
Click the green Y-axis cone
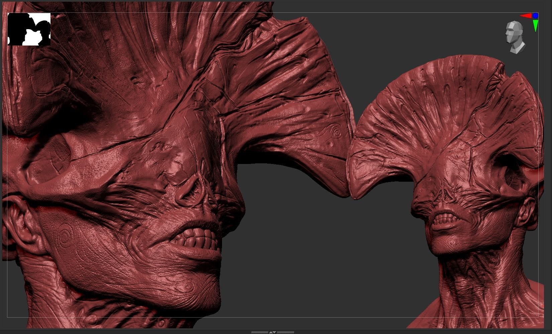536,26
